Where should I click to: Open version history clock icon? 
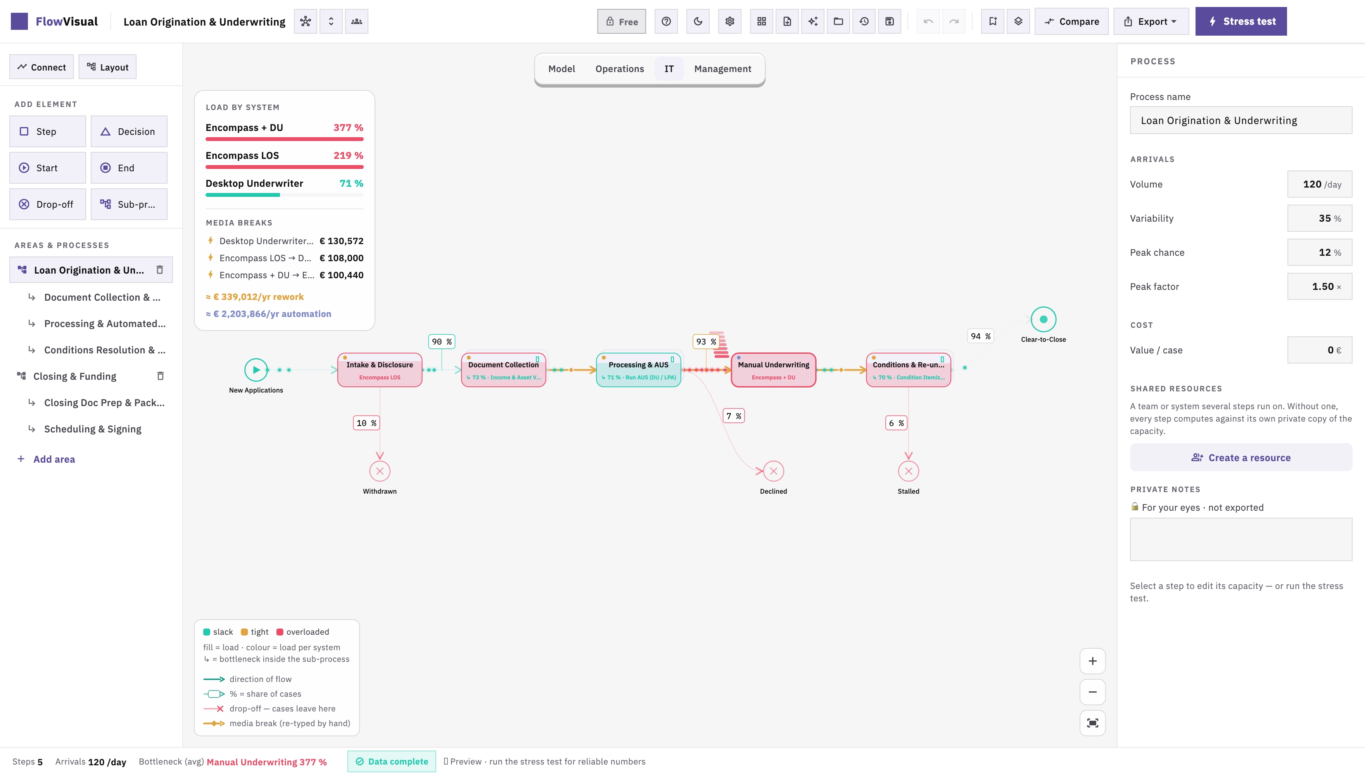tap(864, 21)
